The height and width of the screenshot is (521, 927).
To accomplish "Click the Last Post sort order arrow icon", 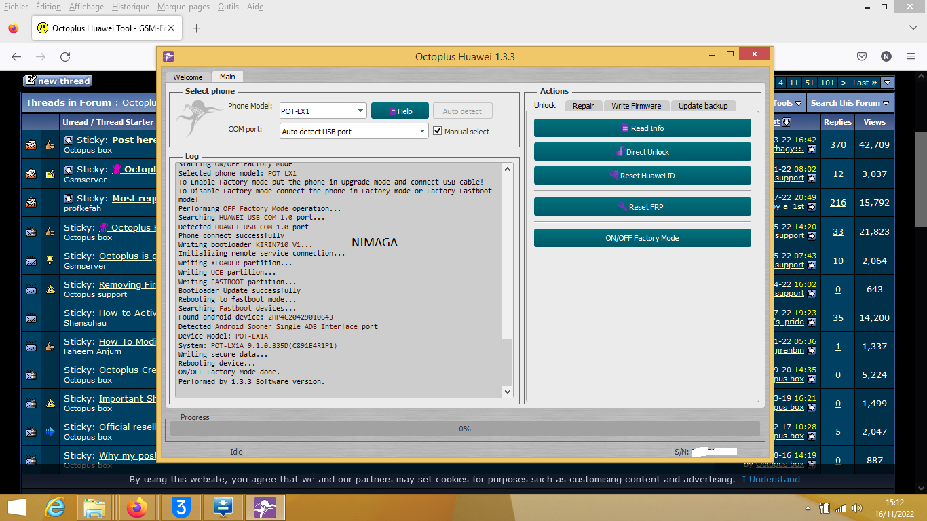I will pyautogui.click(x=787, y=122).
